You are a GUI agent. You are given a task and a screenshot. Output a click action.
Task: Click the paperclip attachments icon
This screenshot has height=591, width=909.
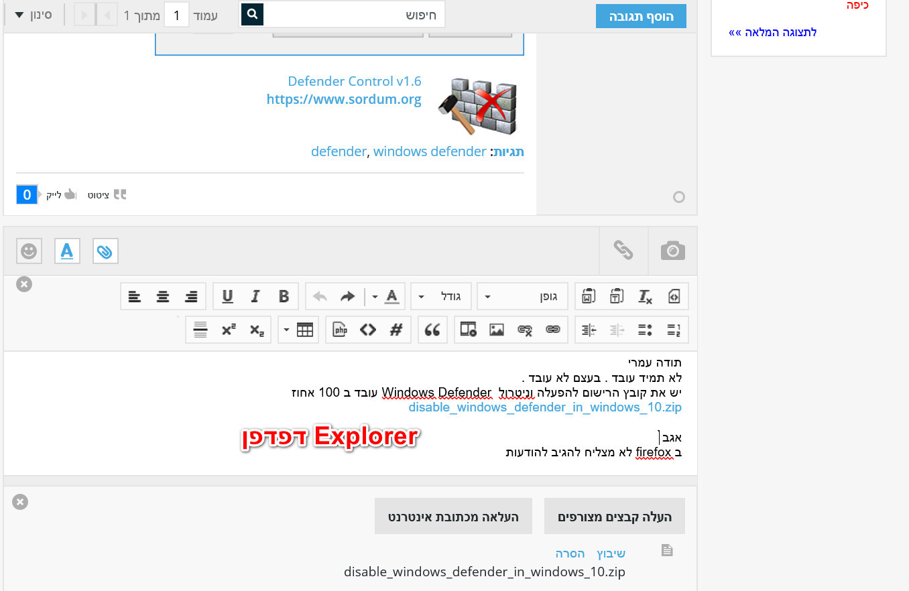(105, 251)
